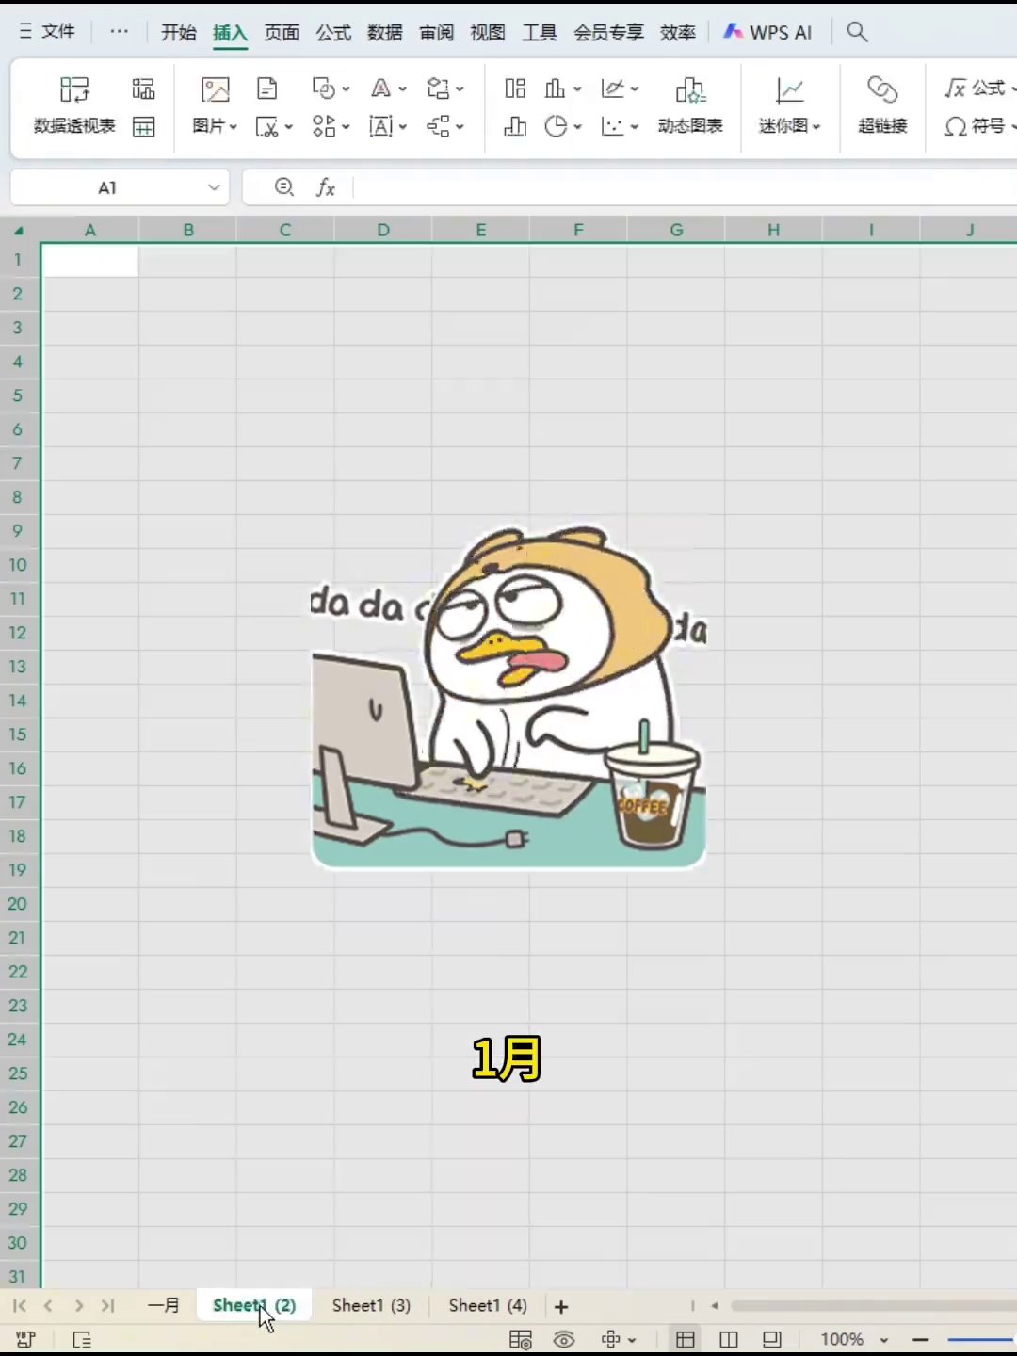Click in the formula bar input field
The image size is (1017, 1356).
pyautogui.click(x=685, y=187)
